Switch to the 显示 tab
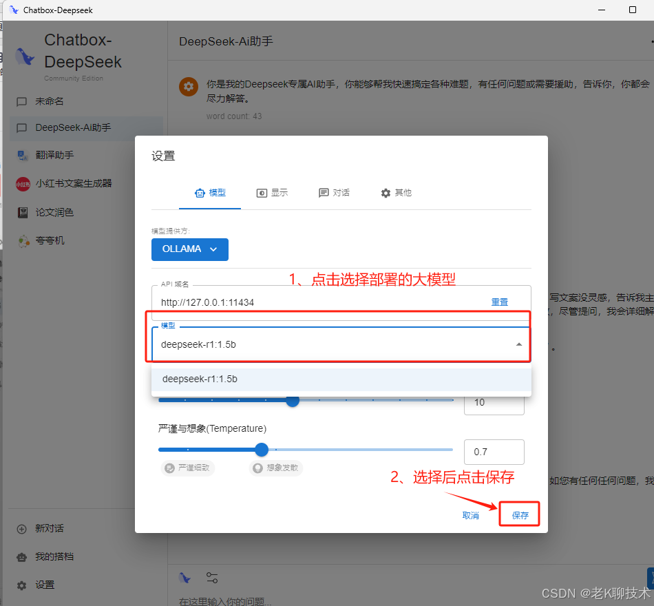 [x=272, y=193]
